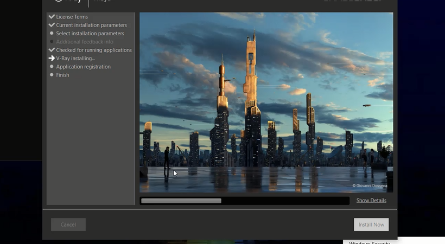Open the Select installation parameters step

click(x=90, y=34)
